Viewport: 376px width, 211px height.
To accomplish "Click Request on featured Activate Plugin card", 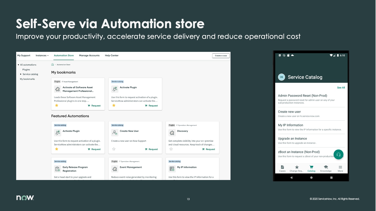I will 94,149.
